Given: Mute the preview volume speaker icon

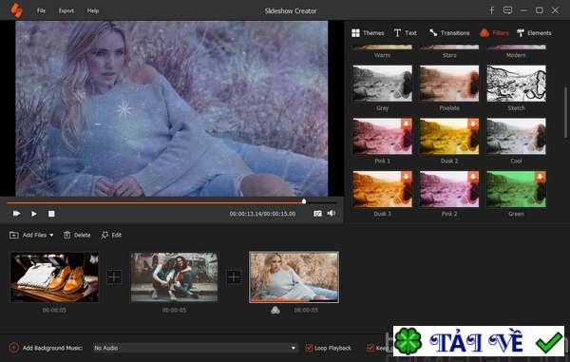Looking at the screenshot, I should tap(331, 213).
